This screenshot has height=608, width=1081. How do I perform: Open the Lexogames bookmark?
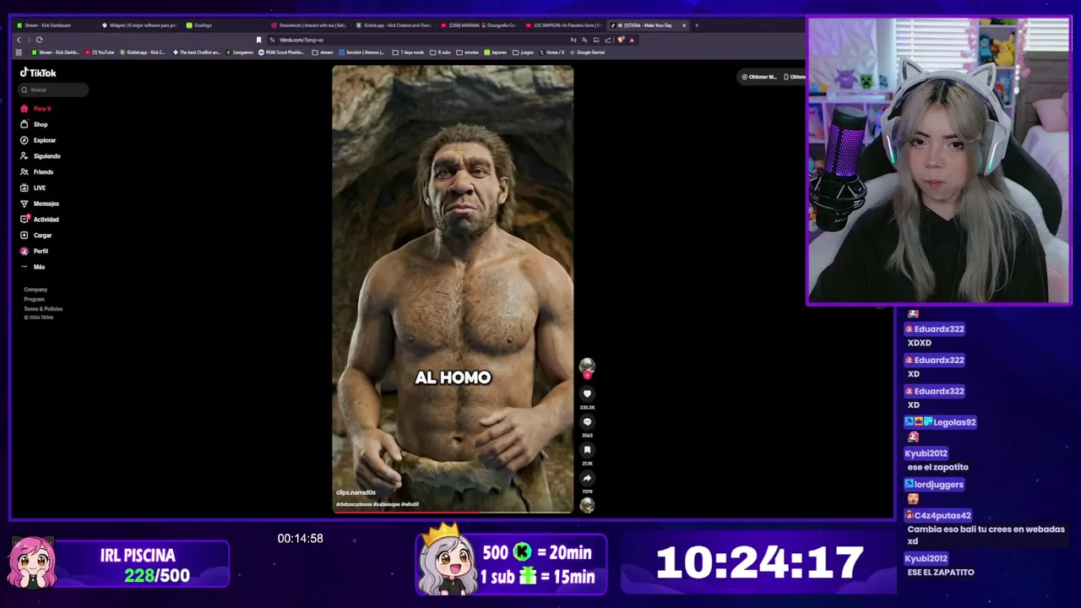[x=240, y=52]
